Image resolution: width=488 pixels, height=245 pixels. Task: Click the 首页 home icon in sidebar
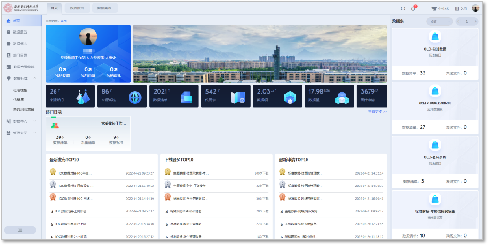8,21
